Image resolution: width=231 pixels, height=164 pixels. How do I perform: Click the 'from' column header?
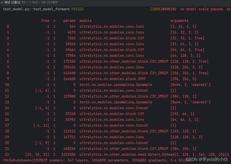(x=45, y=21)
